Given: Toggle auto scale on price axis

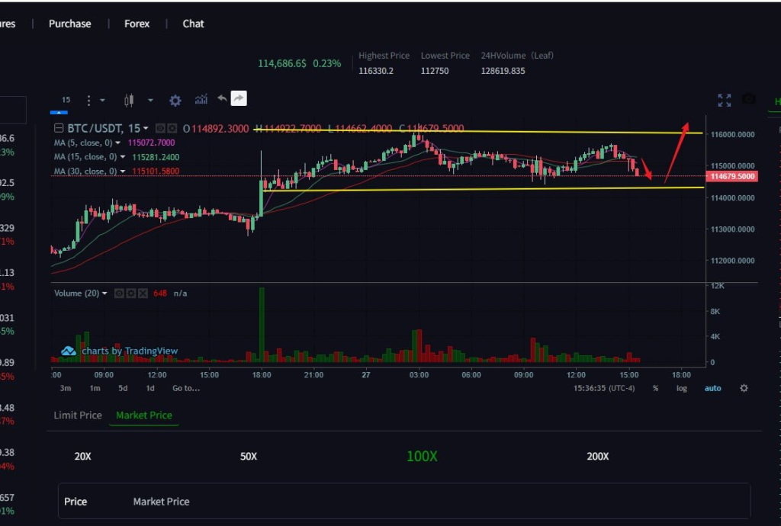Looking at the screenshot, I should click(712, 388).
